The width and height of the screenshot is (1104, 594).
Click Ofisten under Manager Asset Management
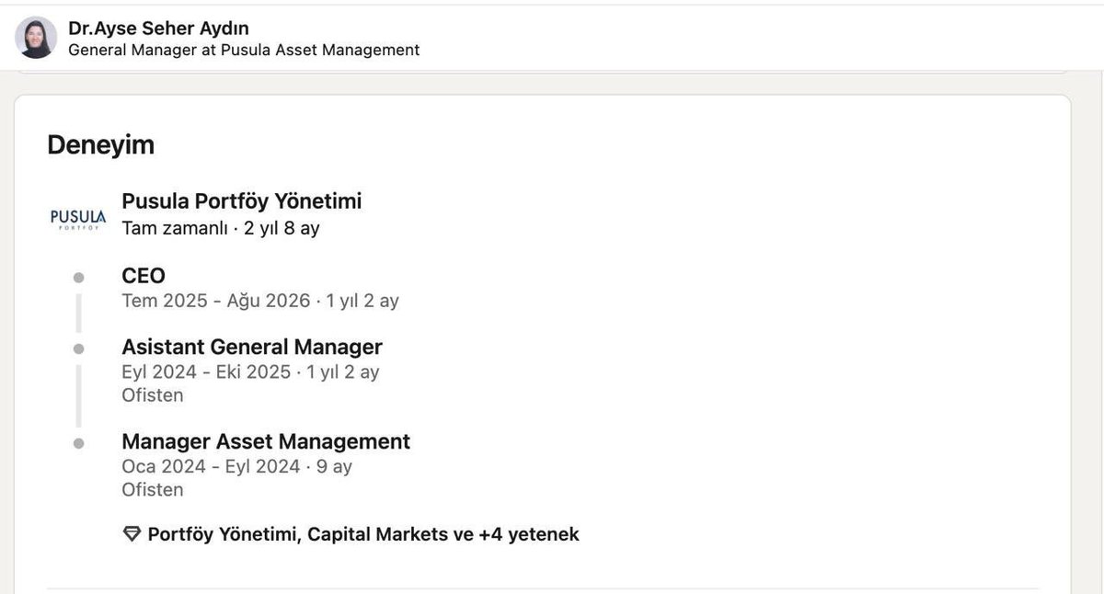pos(153,489)
